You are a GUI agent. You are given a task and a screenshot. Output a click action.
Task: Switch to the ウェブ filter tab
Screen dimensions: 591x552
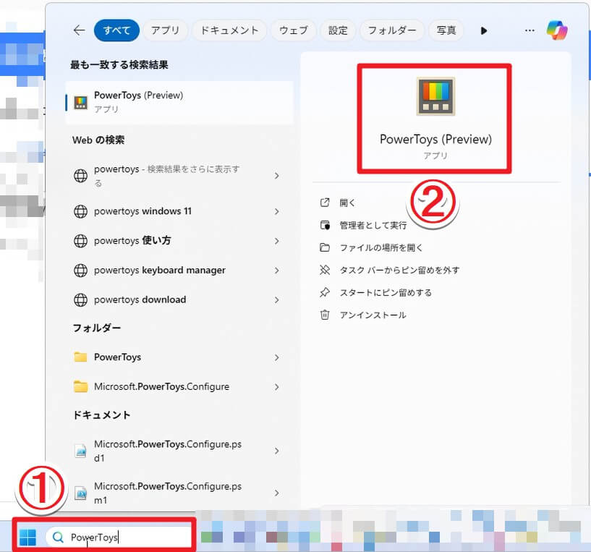click(293, 30)
